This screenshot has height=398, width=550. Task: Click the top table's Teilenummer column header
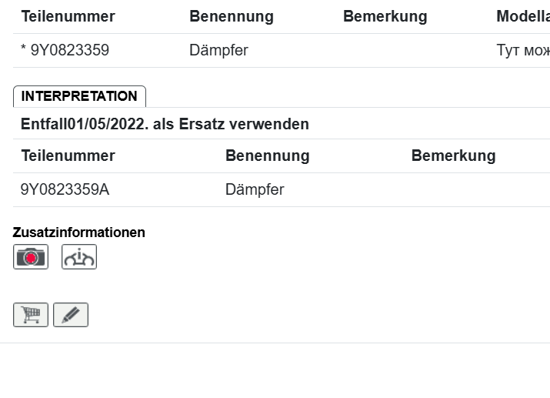(68, 16)
